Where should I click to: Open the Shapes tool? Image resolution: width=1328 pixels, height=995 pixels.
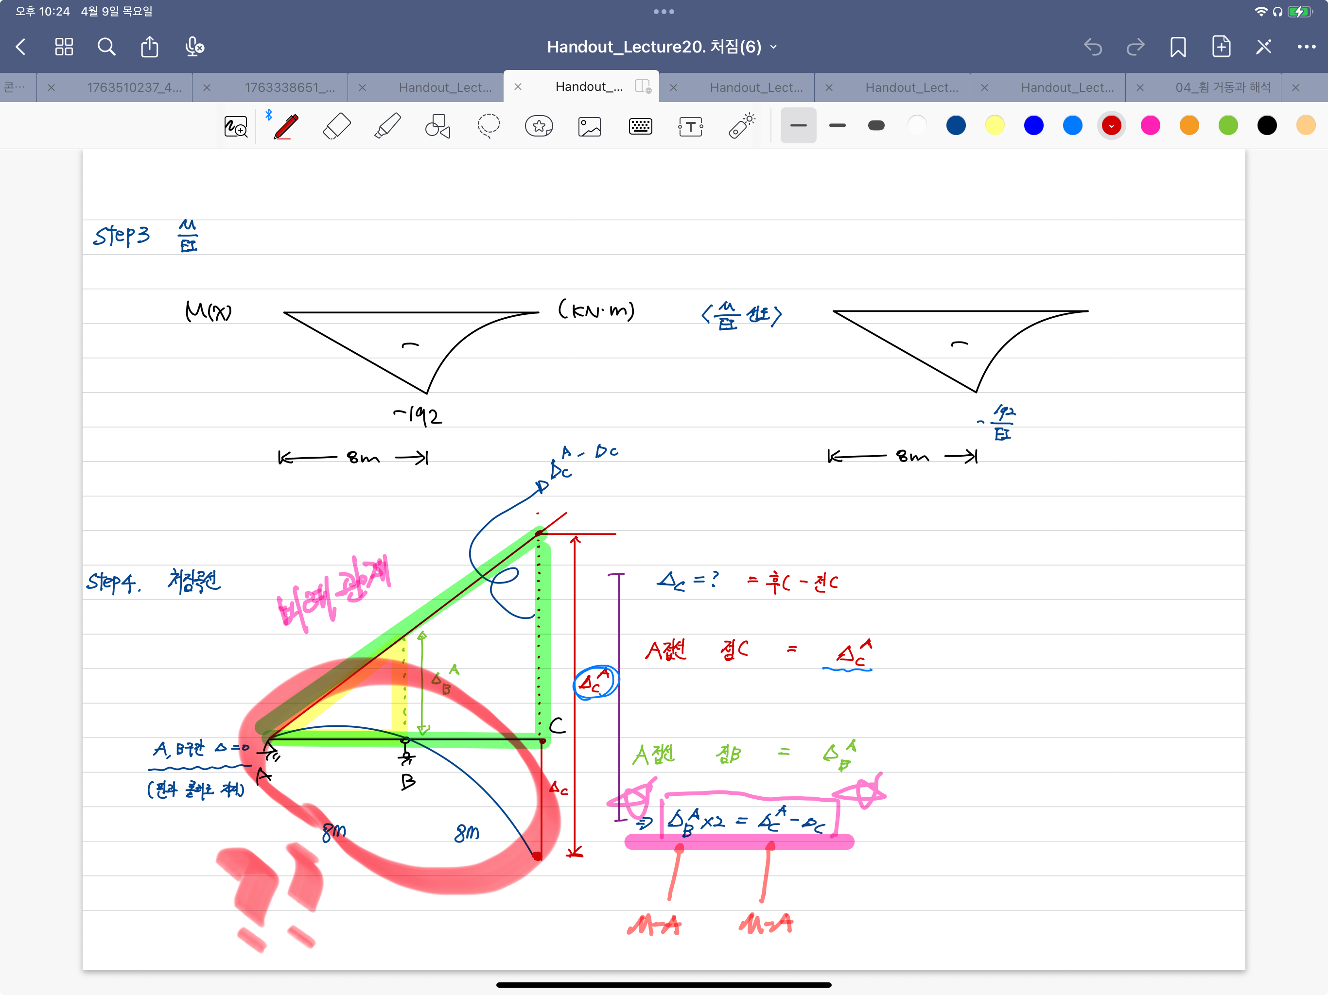coord(437,126)
